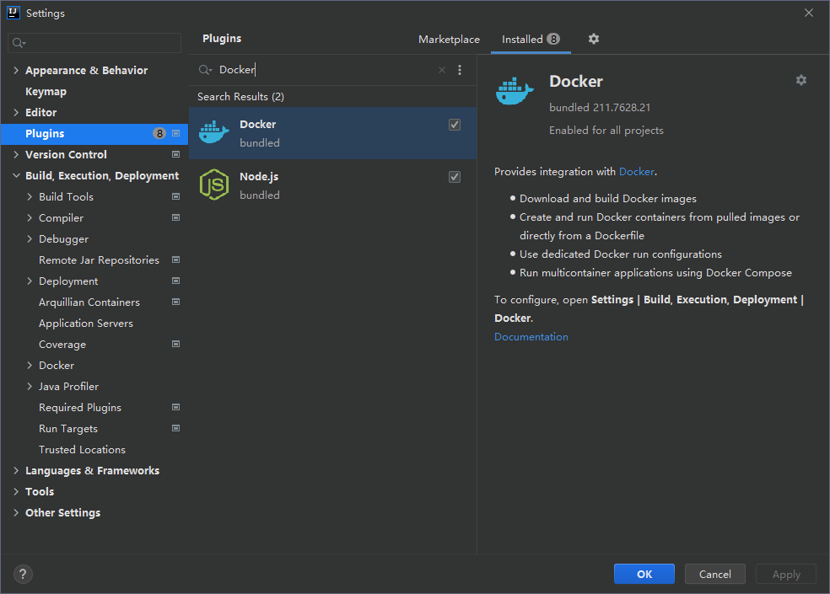
Task: Focus the settings search field
Action: click(x=94, y=43)
